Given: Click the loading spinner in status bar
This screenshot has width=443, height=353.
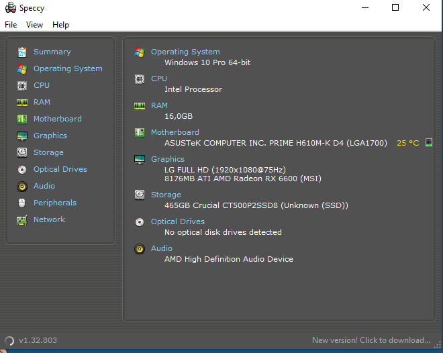Looking at the screenshot, I should (9, 340).
